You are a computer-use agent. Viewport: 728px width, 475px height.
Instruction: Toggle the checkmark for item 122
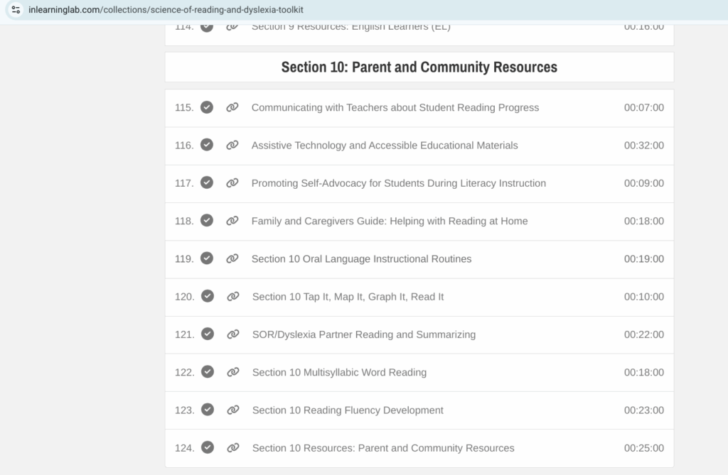point(208,372)
